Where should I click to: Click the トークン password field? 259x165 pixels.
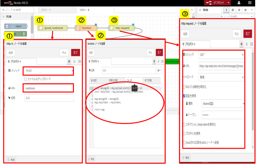tap(223, 115)
